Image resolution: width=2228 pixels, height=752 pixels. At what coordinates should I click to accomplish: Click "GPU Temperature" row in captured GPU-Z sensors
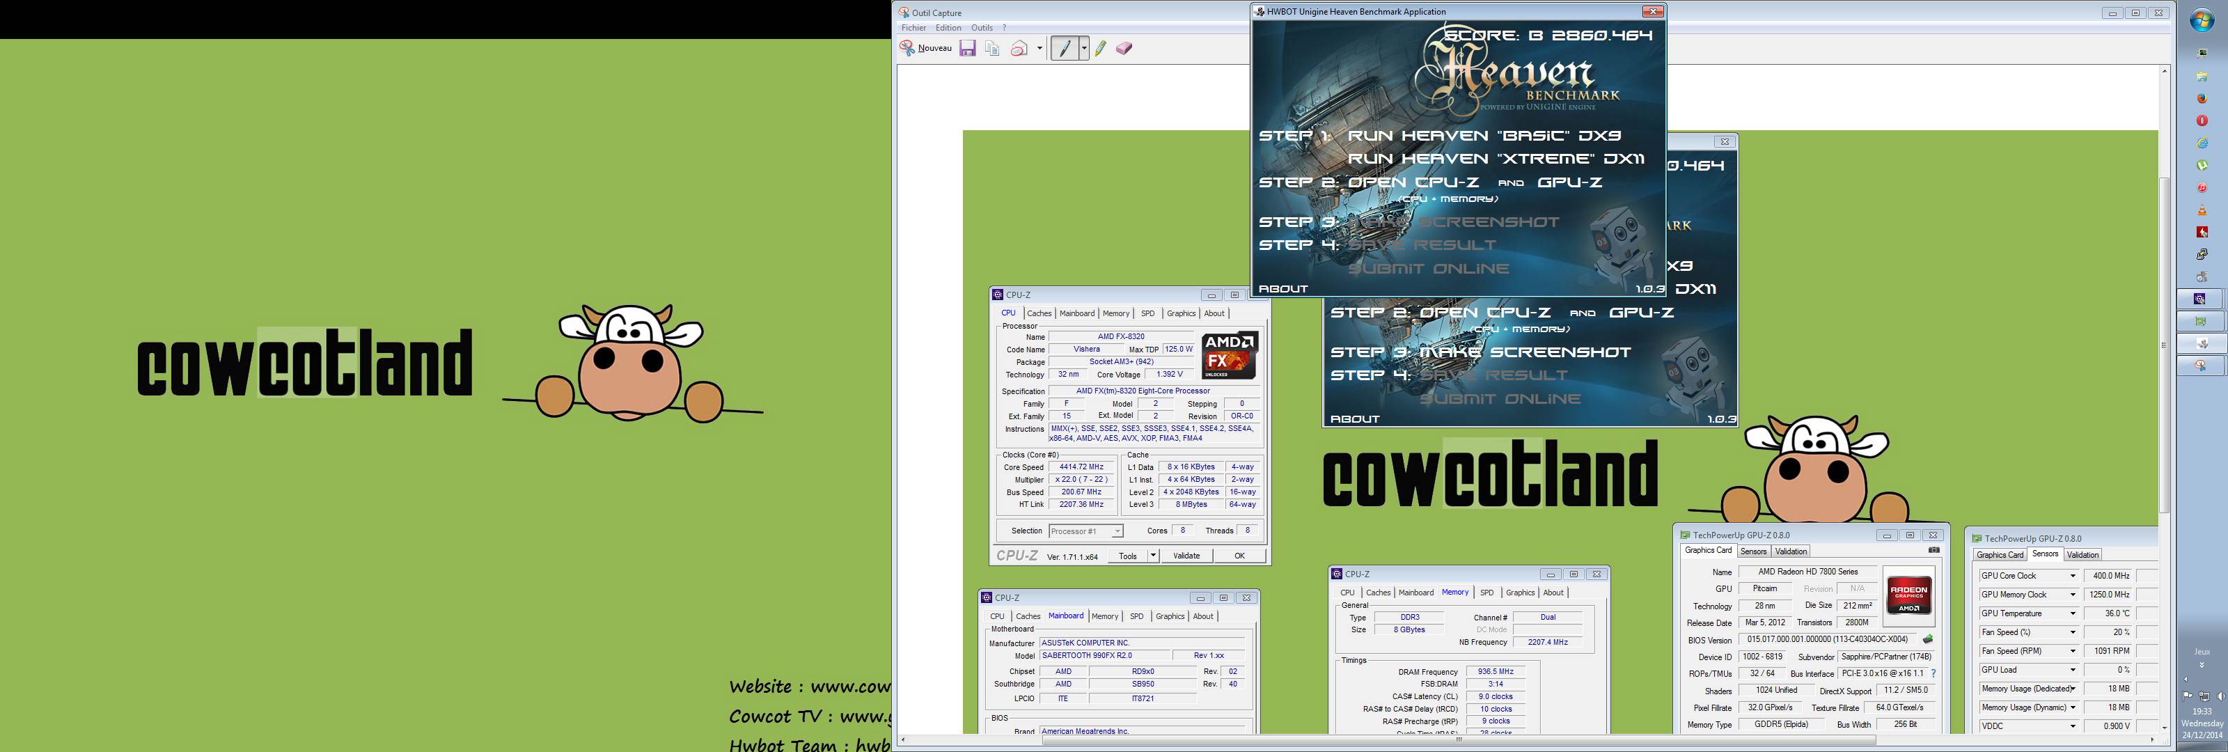(x=2028, y=613)
